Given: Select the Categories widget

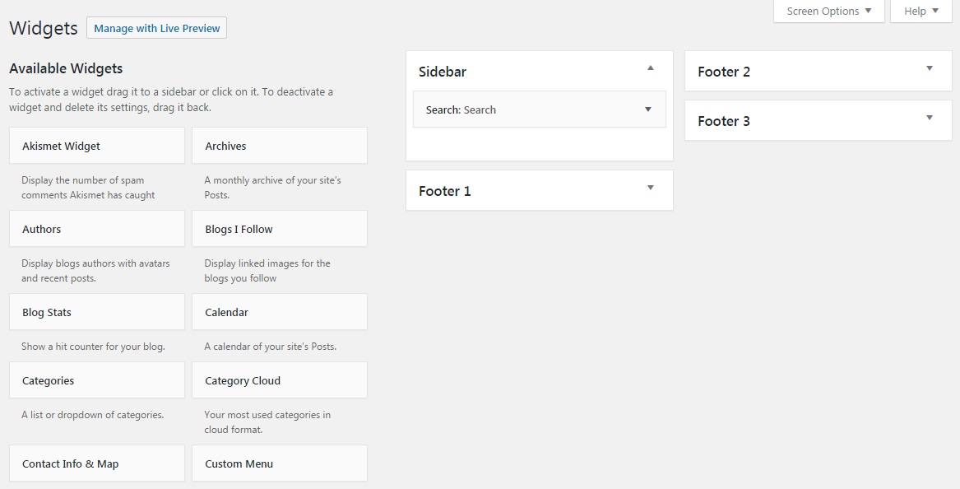Looking at the screenshot, I should point(96,380).
